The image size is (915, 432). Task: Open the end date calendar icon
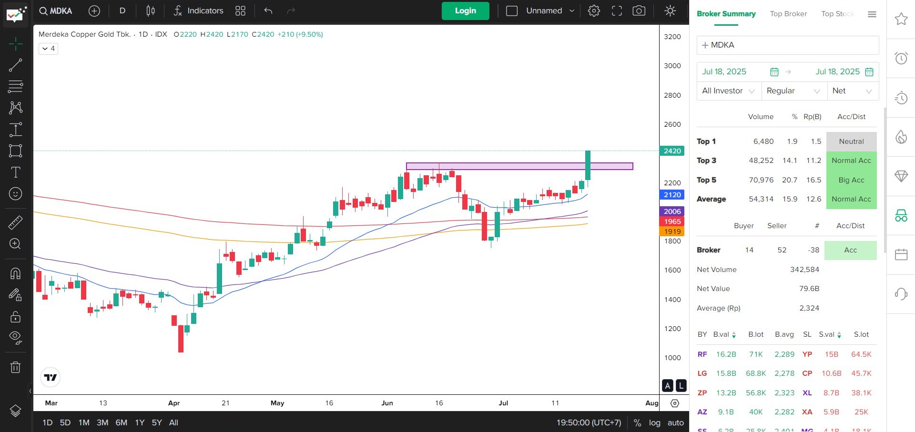(869, 72)
